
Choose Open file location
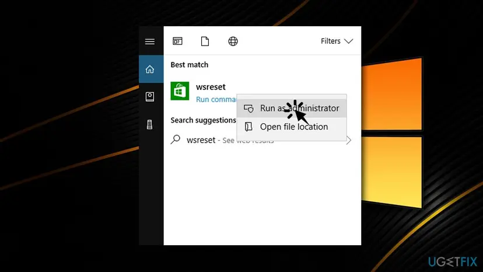point(292,127)
